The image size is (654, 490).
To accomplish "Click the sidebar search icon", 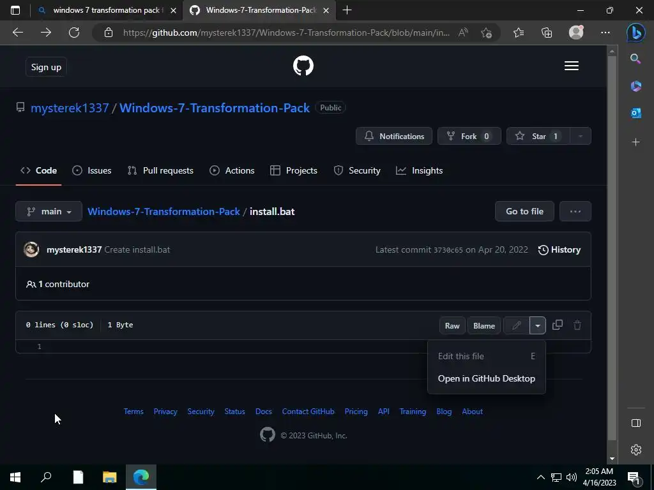I will click(x=635, y=59).
